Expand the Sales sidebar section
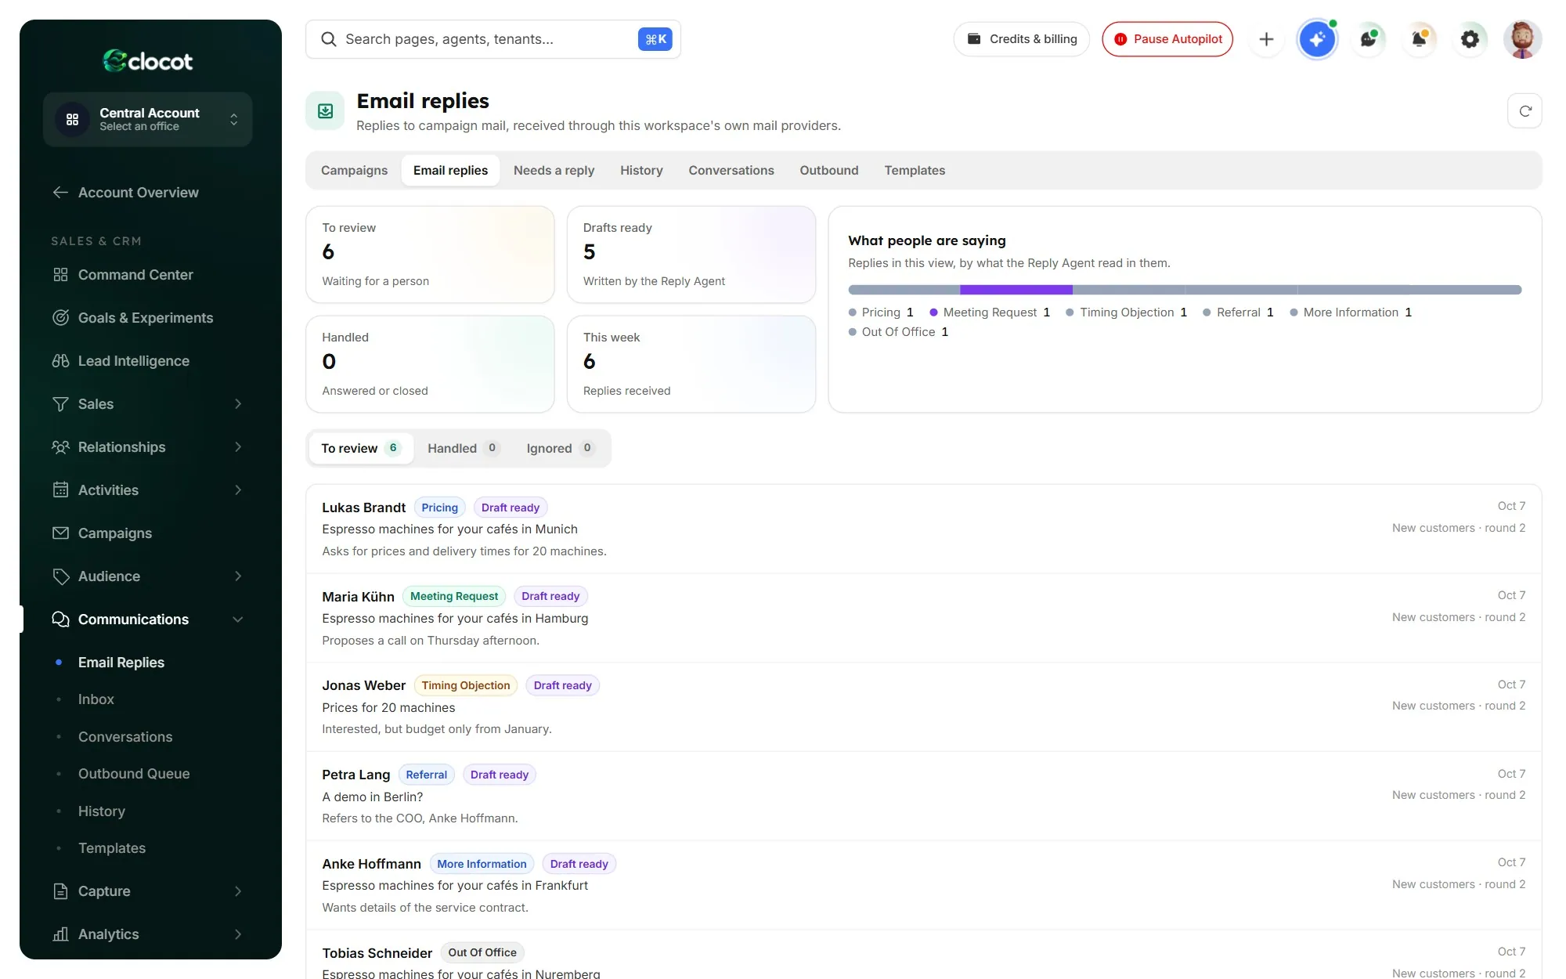Image resolution: width=1566 pixels, height=979 pixels. click(148, 404)
